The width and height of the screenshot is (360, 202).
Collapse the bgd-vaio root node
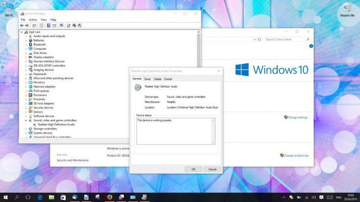pos(22,32)
